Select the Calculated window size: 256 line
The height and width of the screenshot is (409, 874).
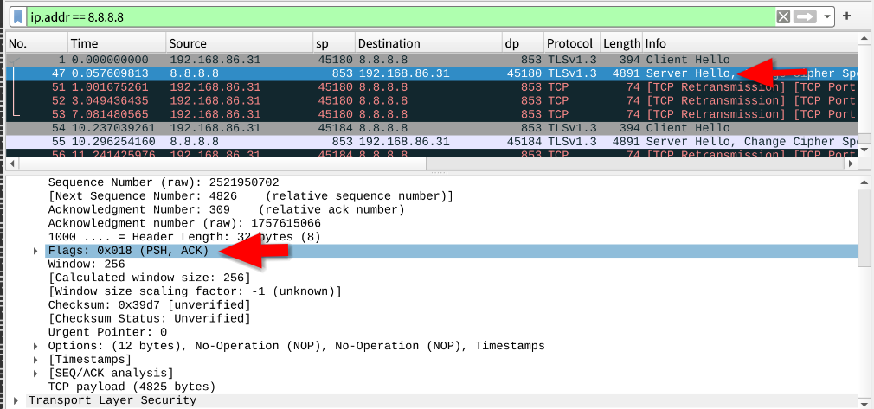pyautogui.click(x=150, y=278)
